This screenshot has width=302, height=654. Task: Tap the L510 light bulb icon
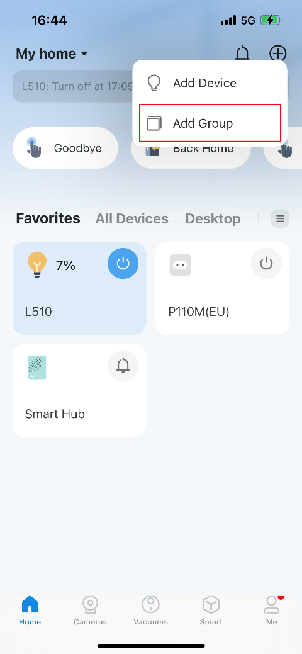click(x=37, y=265)
